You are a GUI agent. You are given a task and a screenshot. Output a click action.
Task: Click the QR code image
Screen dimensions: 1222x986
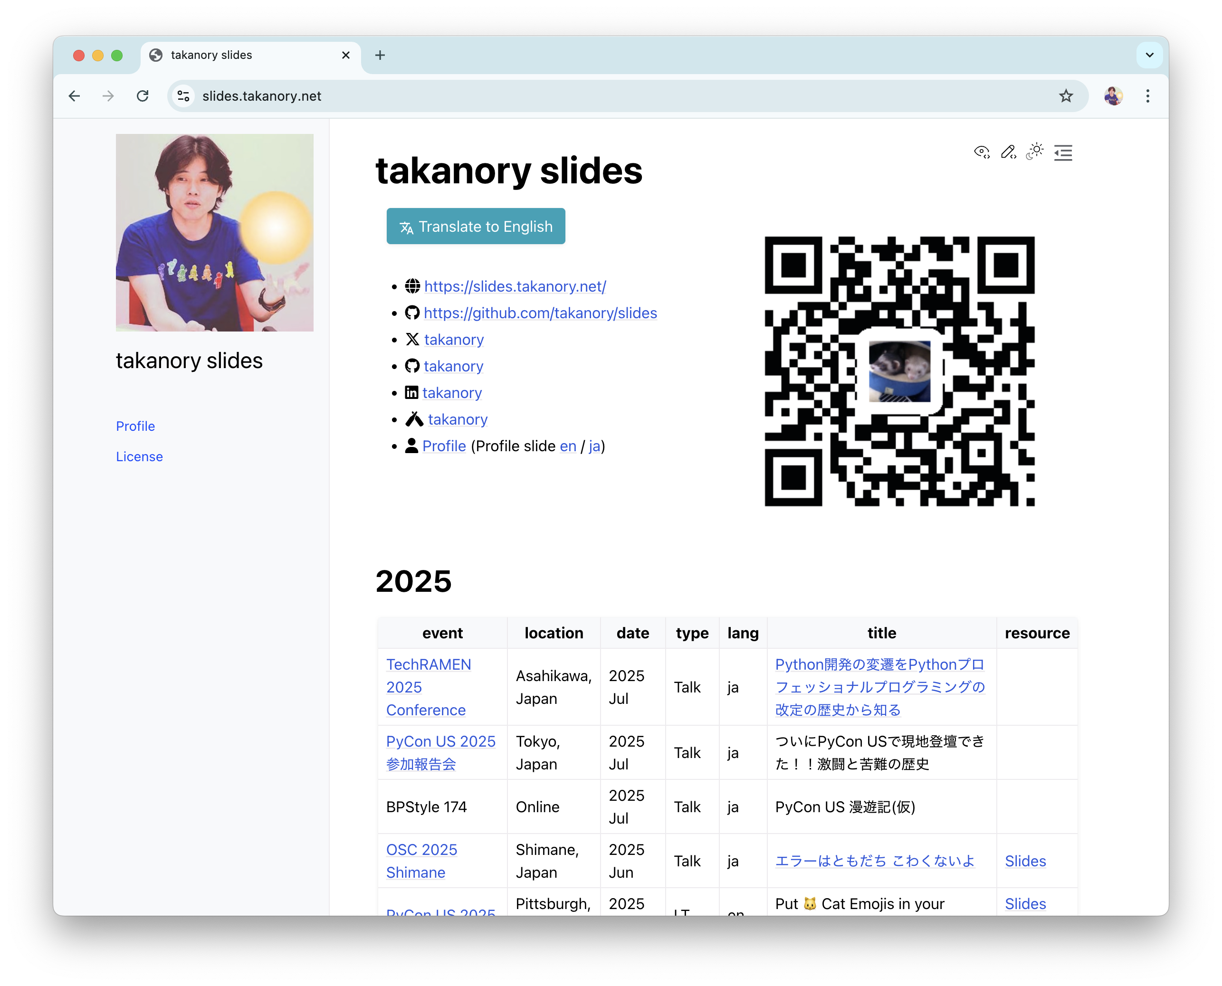point(899,371)
